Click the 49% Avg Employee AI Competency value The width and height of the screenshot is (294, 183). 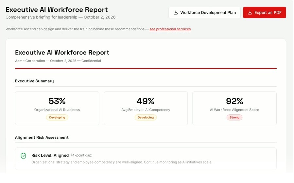coord(146,101)
